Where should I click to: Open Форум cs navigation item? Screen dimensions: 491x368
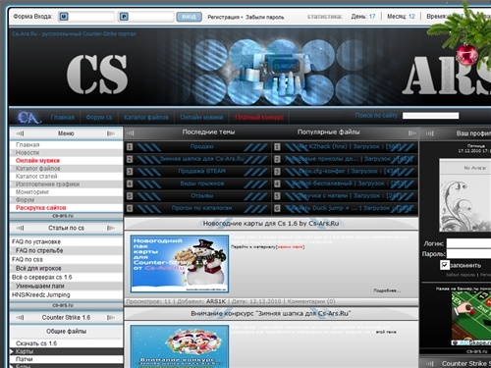(99, 117)
